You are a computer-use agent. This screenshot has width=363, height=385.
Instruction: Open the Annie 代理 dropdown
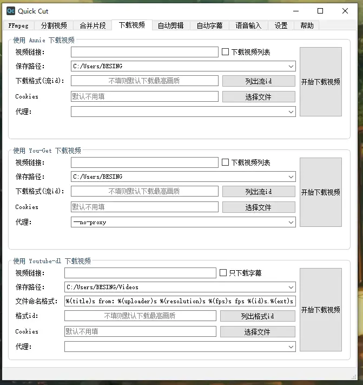tap(291, 112)
